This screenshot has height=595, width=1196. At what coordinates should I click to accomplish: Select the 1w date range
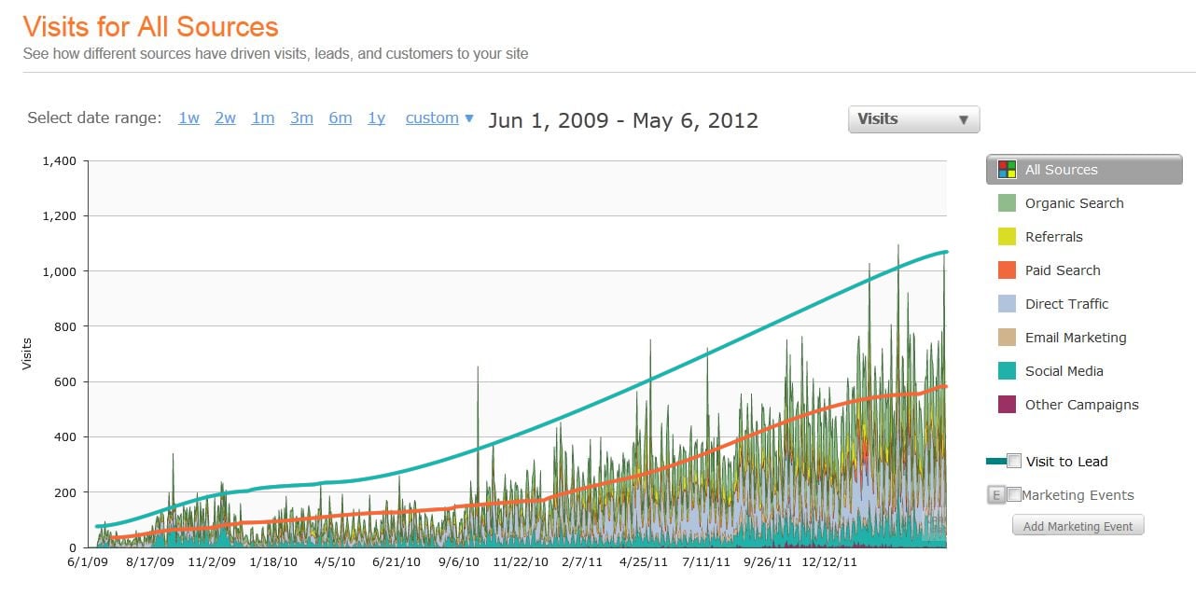coord(188,118)
